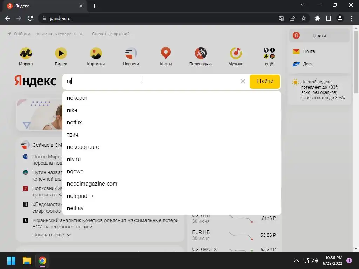Viewport: 359px width, 269px height.
Task: Open EUR ЦБ exchange rate
Action: tap(234, 235)
